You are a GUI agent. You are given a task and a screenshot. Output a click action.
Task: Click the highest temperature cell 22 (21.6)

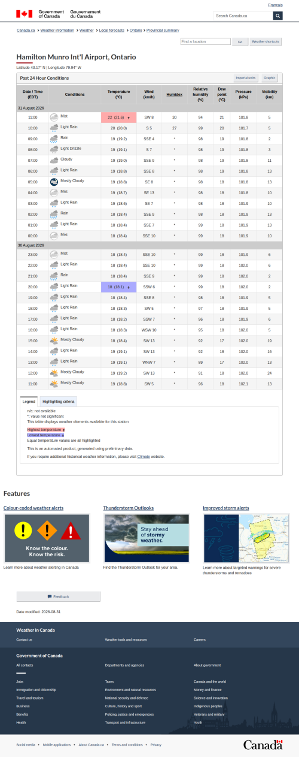(119, 117)
